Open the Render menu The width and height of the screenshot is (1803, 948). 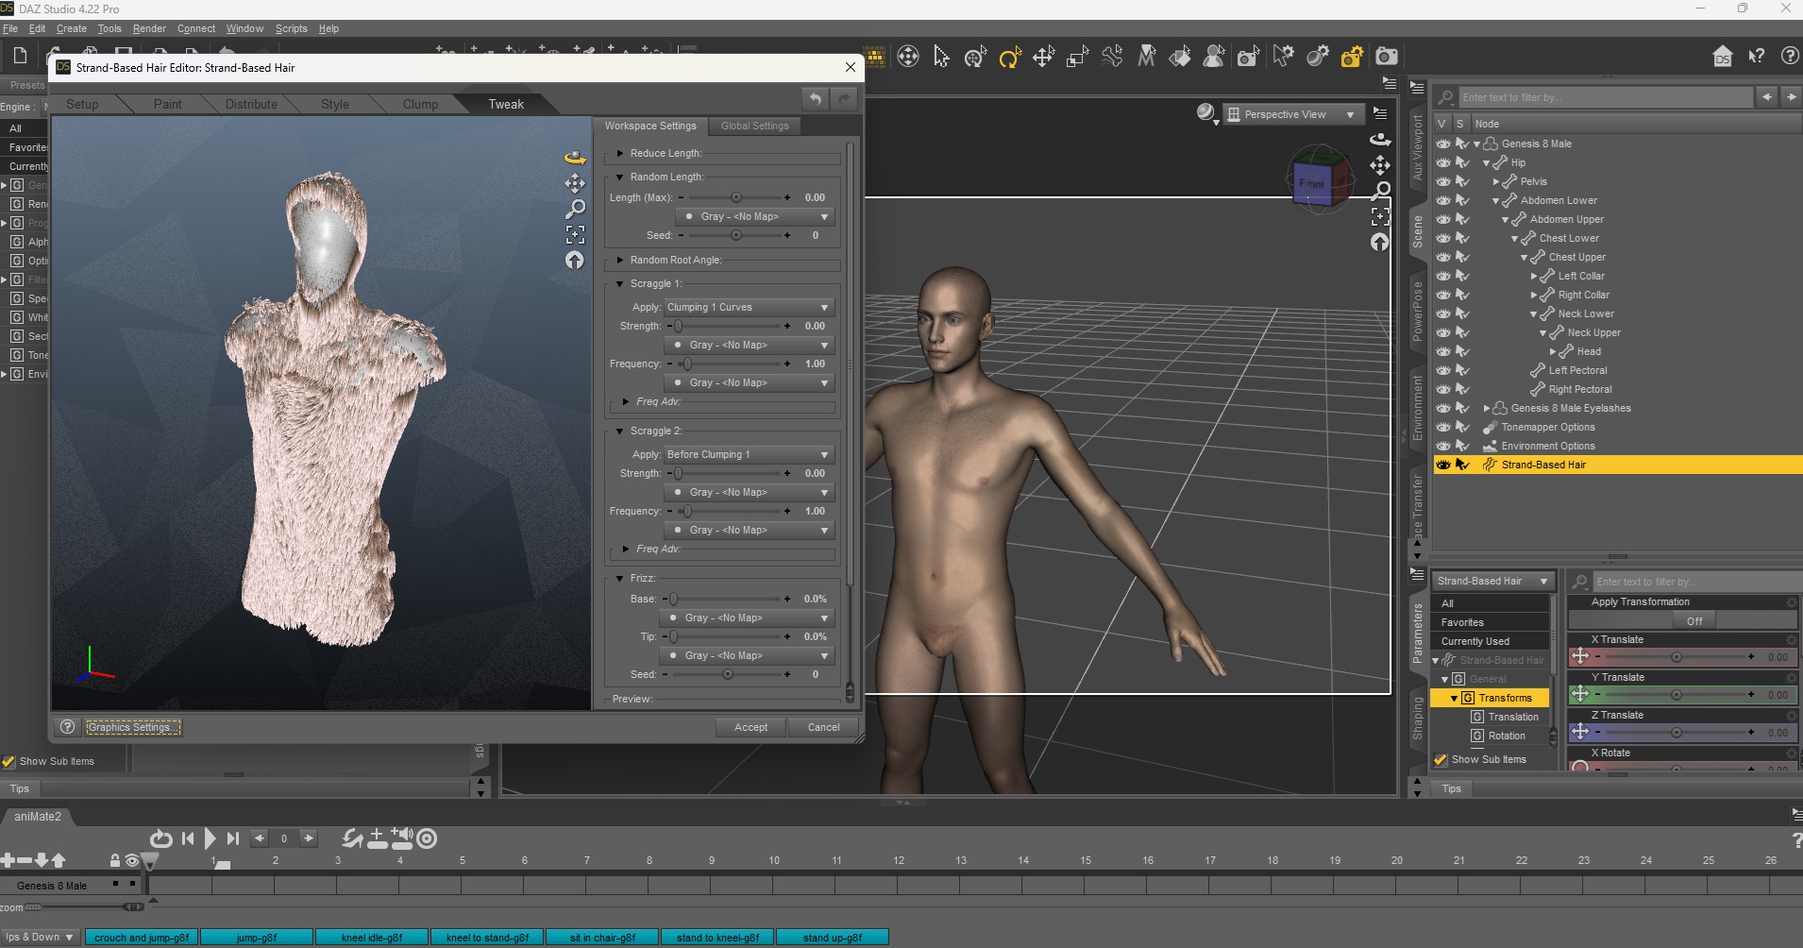(149, 28)
